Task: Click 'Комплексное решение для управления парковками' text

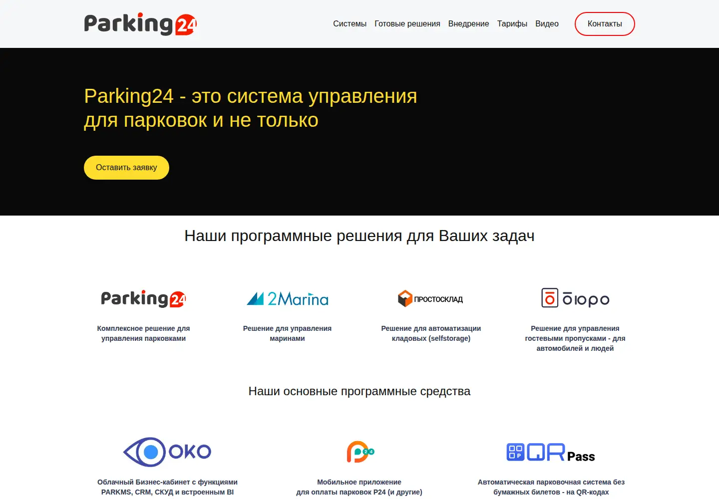Action: click(143, 333)
